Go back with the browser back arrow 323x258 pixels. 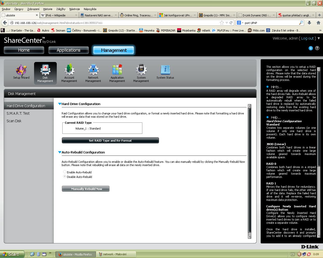(x=5, y=23)
